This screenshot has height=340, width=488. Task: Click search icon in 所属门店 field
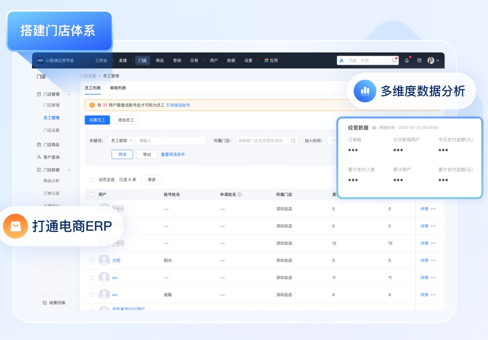click(x=293, y=141)
